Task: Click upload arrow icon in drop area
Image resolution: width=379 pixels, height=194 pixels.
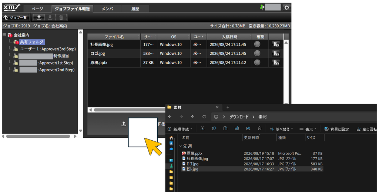Action: pyautogui.click(x=124, y=124)
